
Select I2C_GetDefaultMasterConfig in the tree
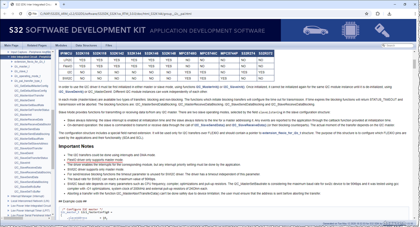tap(32, 86)
